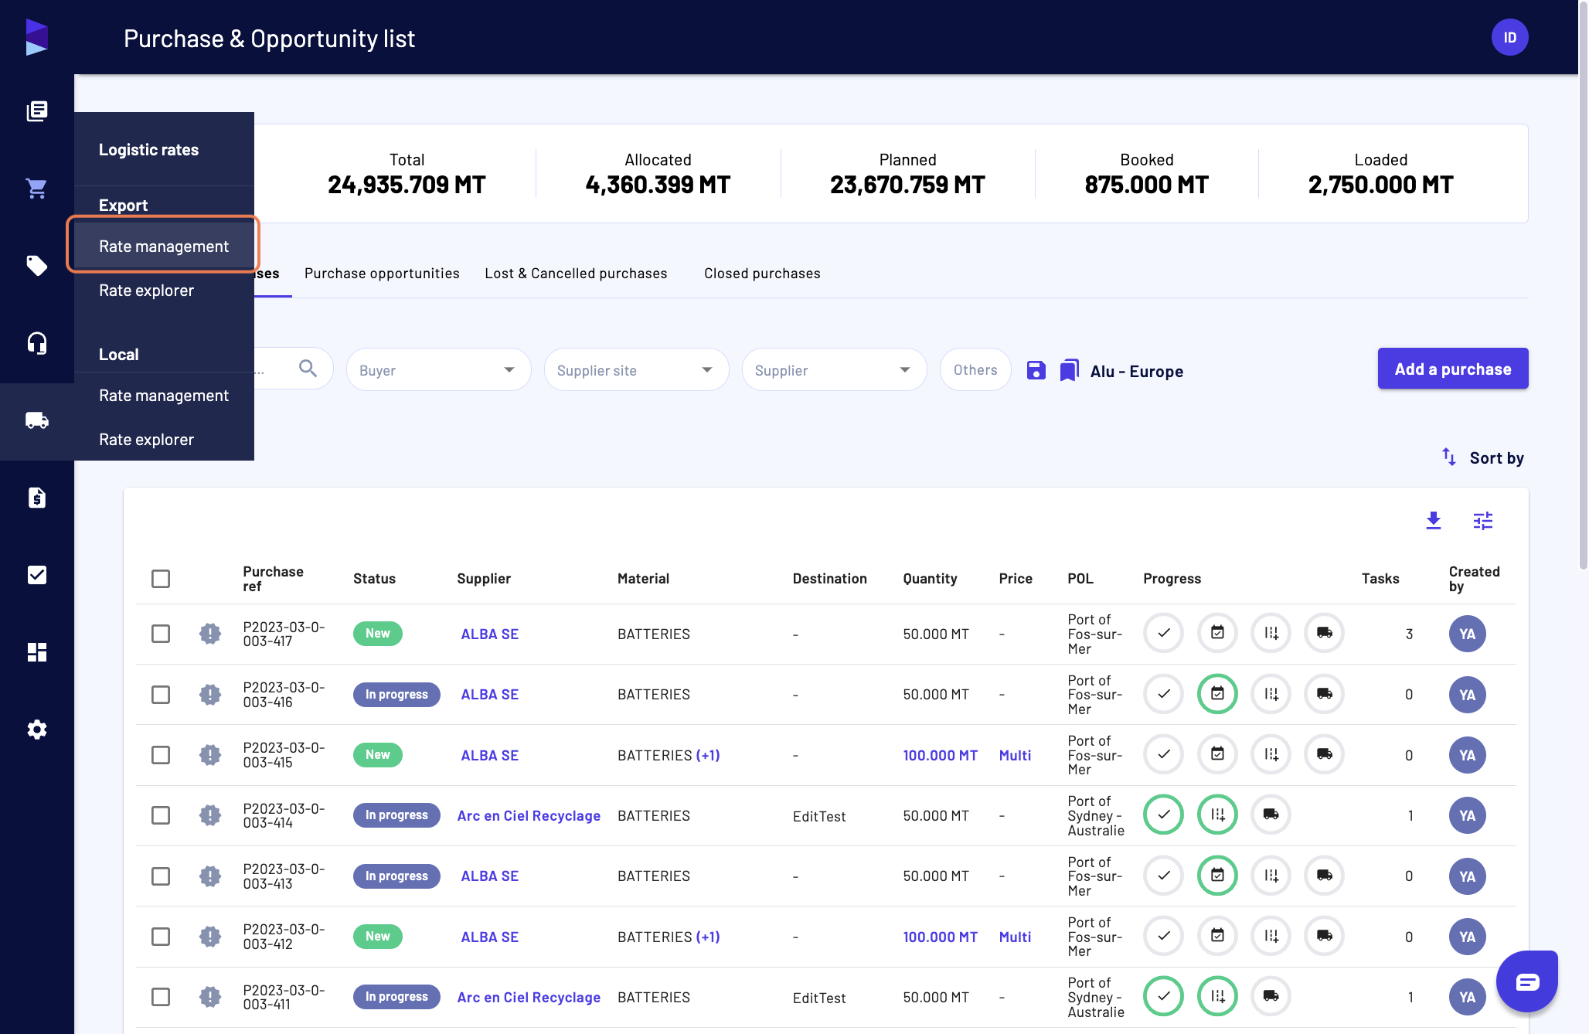Click calendar progress icon for P2023-03-0-003-416
Image resolution: width=1589 pixels, height=1034 pixels.
coord(1217,694)
